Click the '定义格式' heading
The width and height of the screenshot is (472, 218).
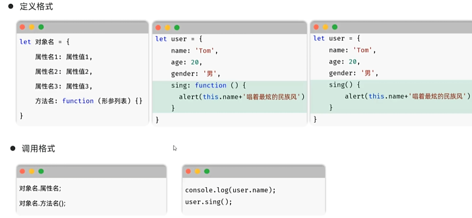coord(36,6)
